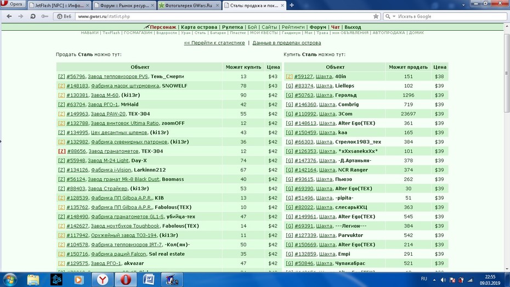510x287 pixels.
Task: Click [G] sector of #110992
Action: tap(290, 114)
